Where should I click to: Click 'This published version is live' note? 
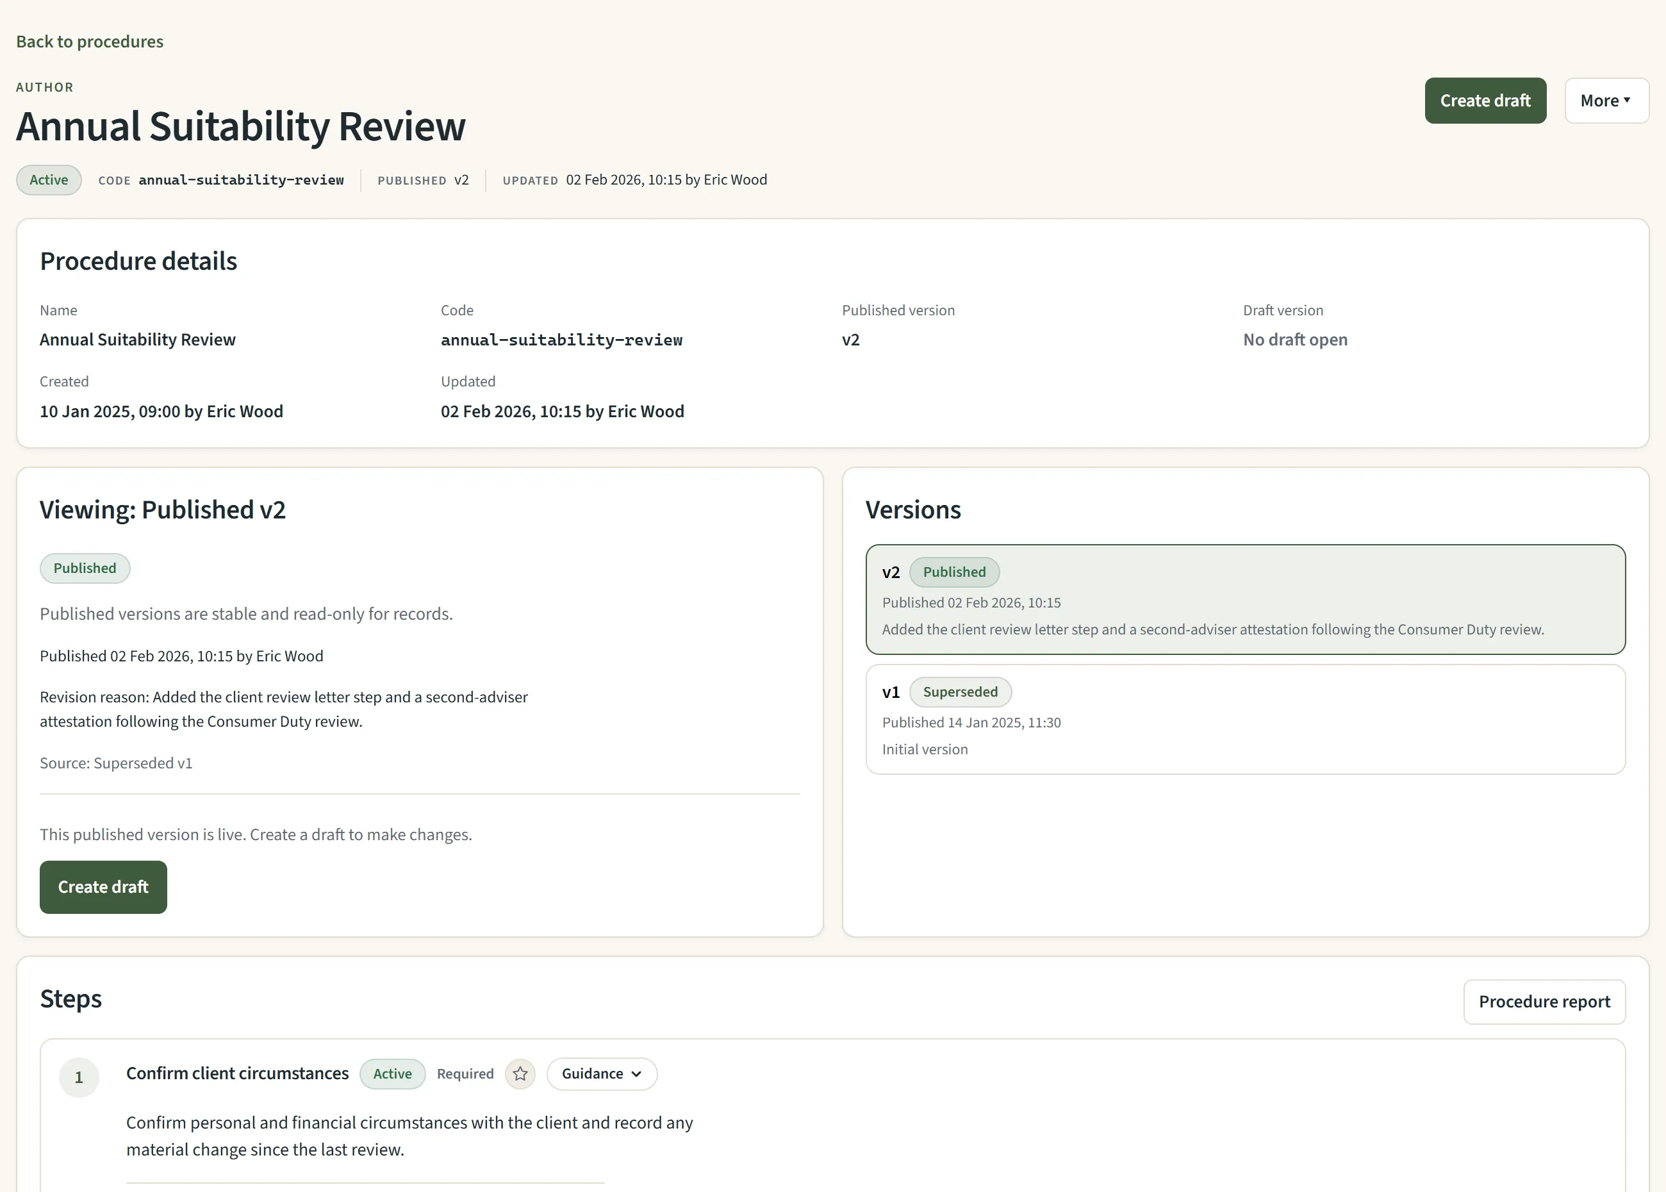click(256, 834)
